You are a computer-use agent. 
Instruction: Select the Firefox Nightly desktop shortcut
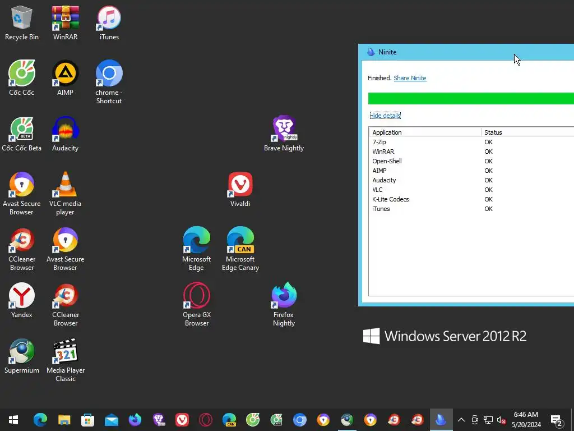tap(284, 304)
